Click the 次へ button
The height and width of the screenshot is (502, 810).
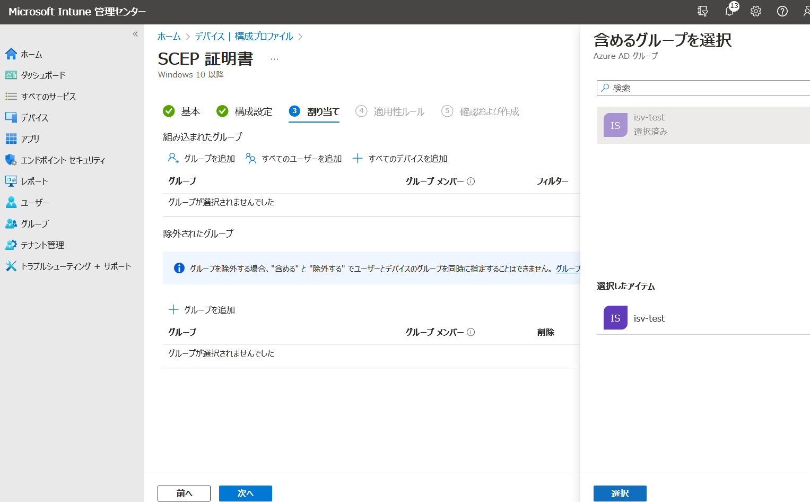[246, 494]
